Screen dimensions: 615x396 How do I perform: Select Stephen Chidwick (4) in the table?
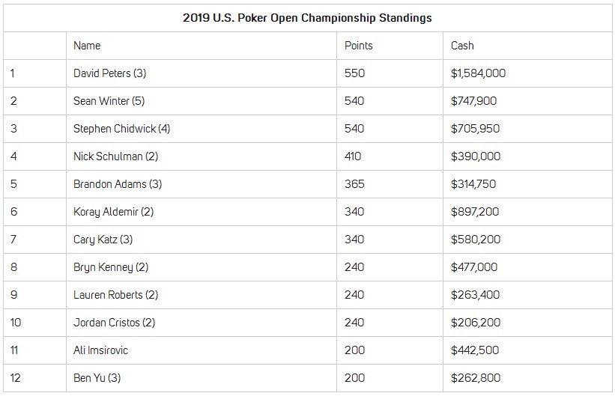pyautogui.click(x=121, y=129)
